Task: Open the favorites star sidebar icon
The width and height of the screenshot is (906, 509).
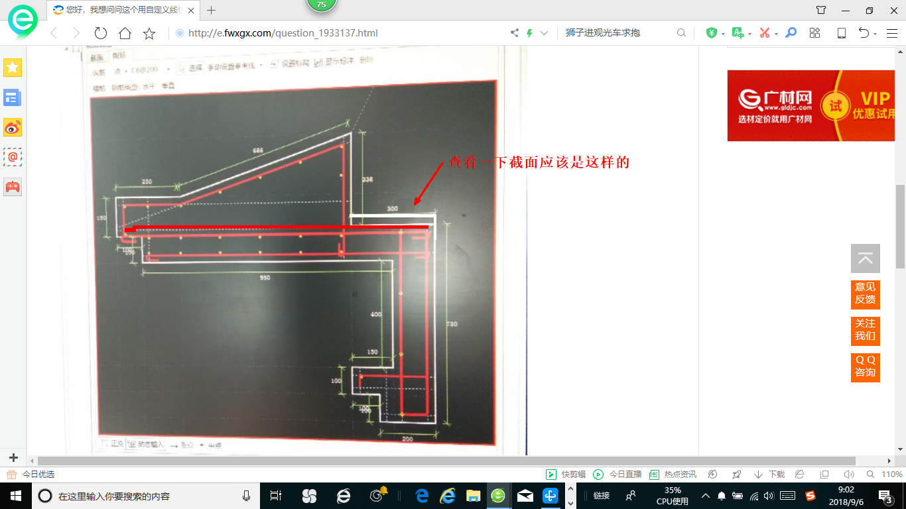Action: (x=13, y=67)
